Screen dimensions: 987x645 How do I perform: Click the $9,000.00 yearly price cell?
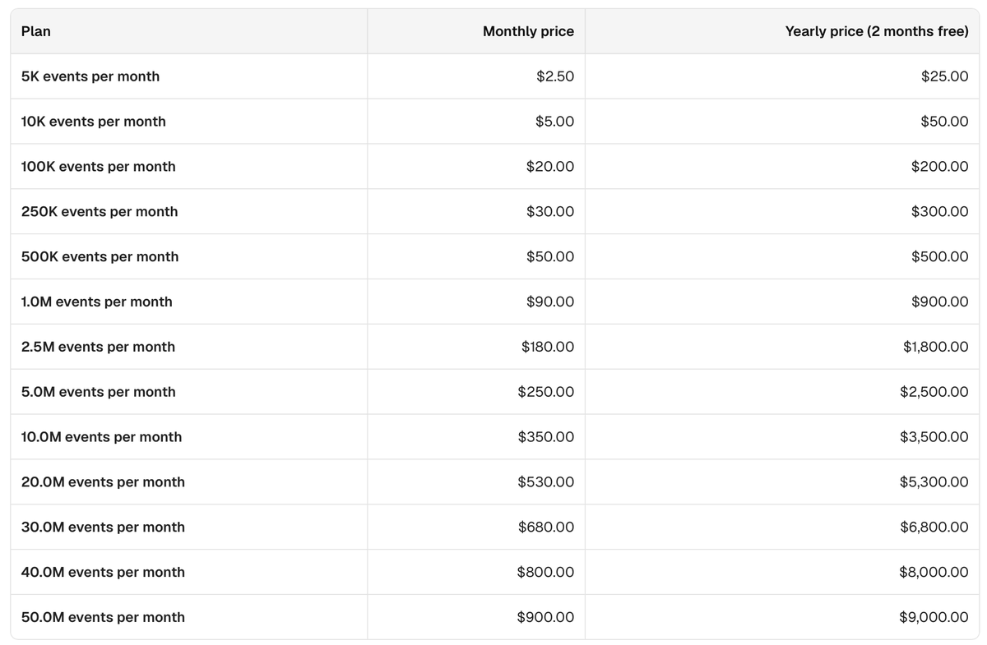(934, 617)
